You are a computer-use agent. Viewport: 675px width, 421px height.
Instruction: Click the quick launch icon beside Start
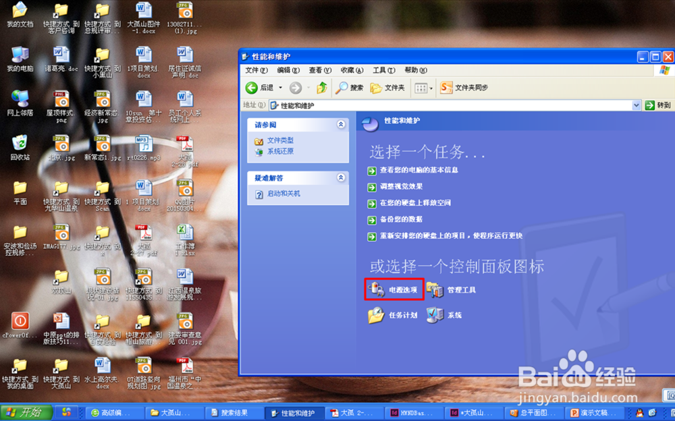click(66, 412)
